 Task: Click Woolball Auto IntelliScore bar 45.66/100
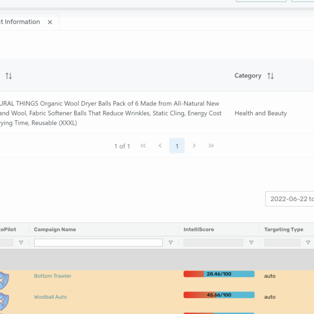[x=219, y=295]
